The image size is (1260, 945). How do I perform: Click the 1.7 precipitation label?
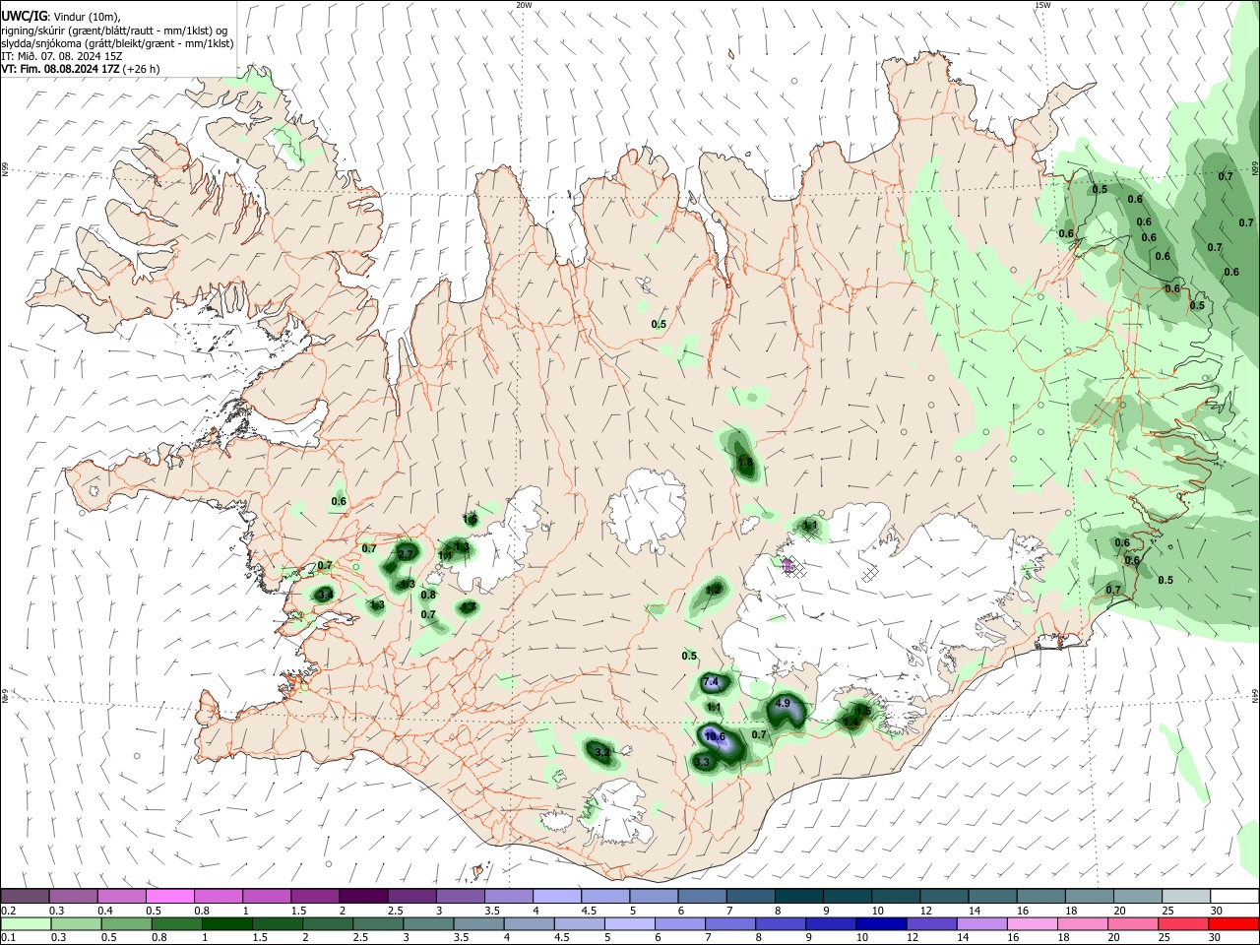468,607
